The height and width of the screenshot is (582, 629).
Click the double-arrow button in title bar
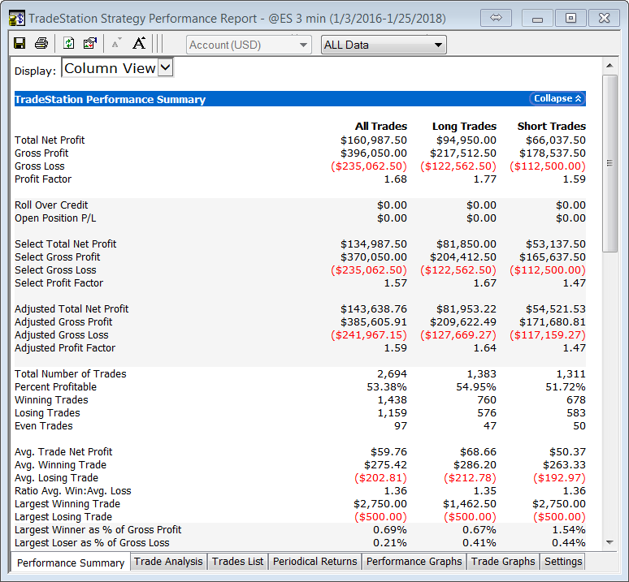point(496,18)
